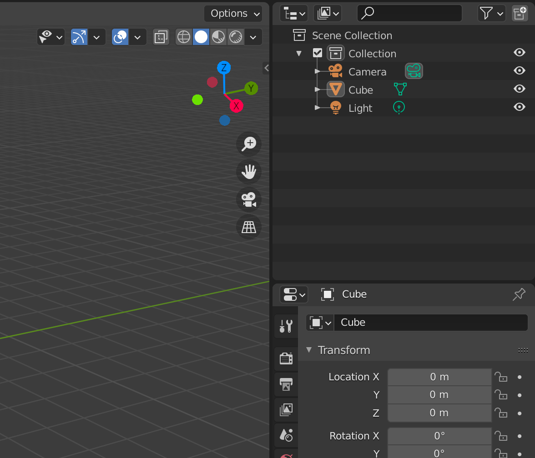Screen dimensions: 535x458
Task: Open object types visibility selector
Action: click(51, 37)
